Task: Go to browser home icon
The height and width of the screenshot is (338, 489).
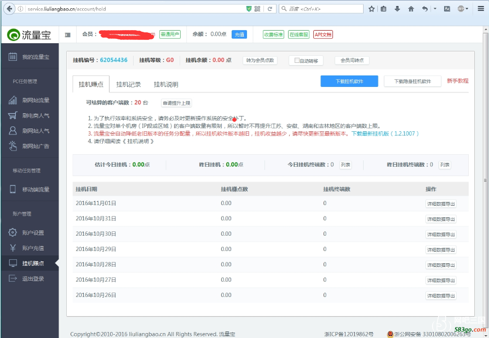Action: click(x=411, y=9)
